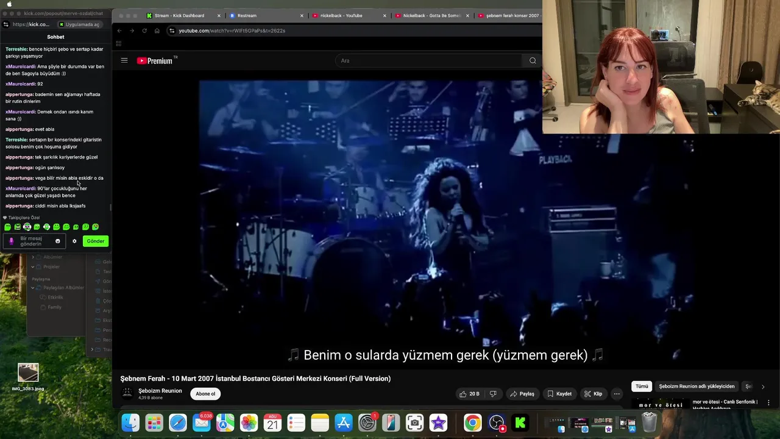Open the Şeboizm Reunion channel name link
The width and height of the screenshot is (780, 439).
160,391
